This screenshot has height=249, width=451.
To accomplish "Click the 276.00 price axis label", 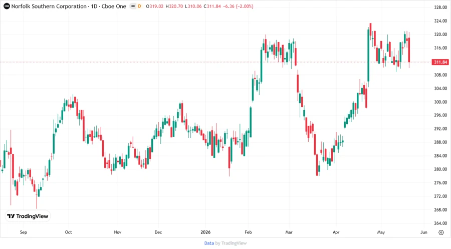I will 440,182.
